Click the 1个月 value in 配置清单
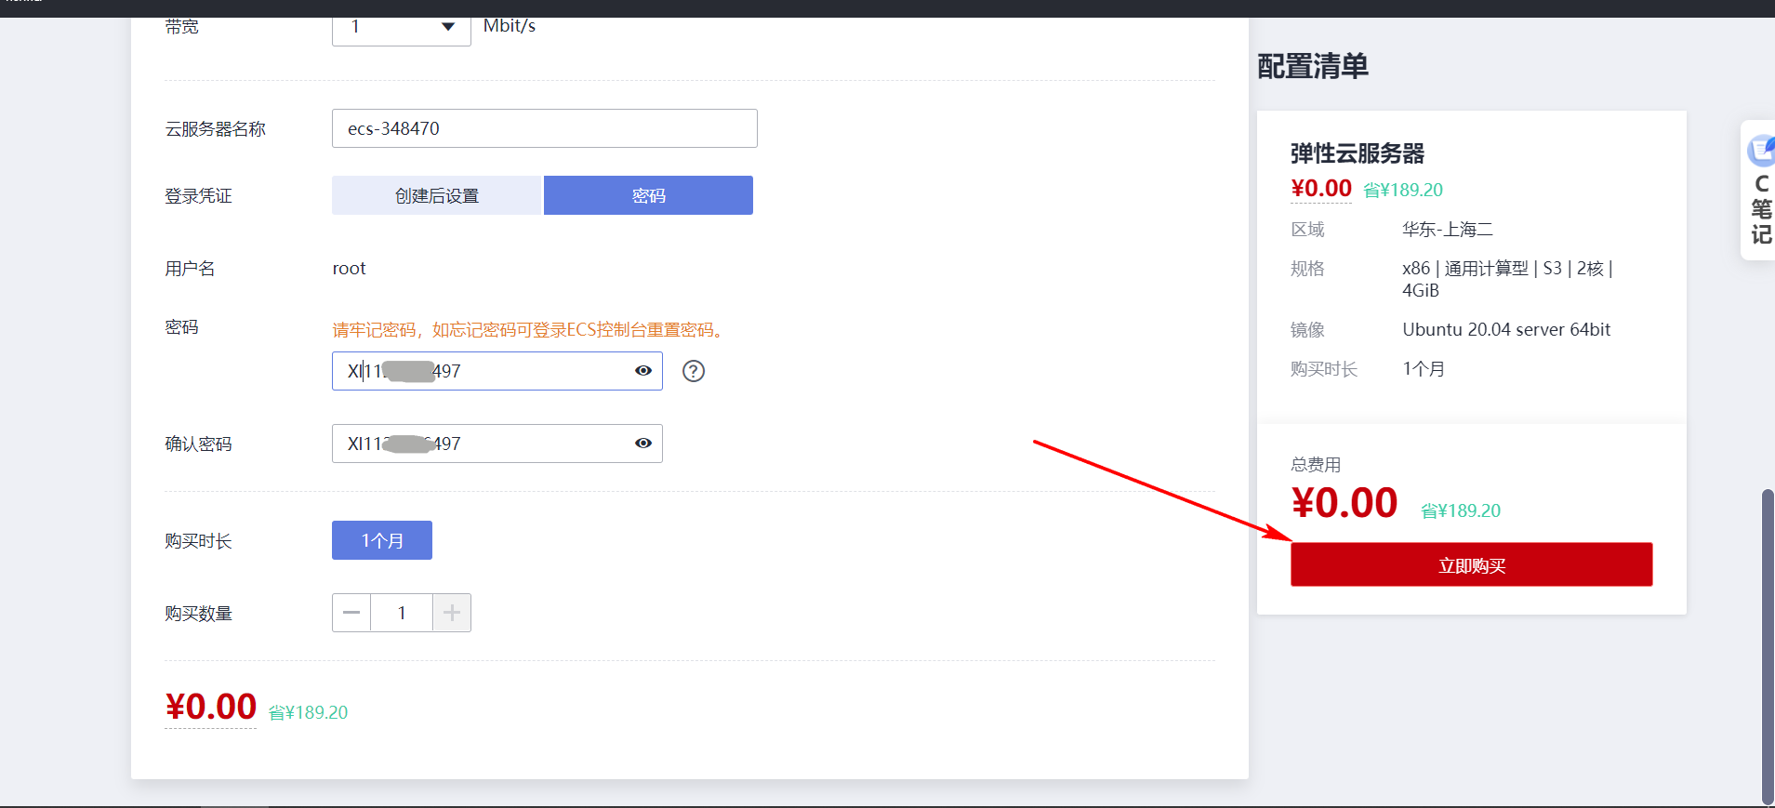Screen dimensions: 1775x808 (1424, 369)
